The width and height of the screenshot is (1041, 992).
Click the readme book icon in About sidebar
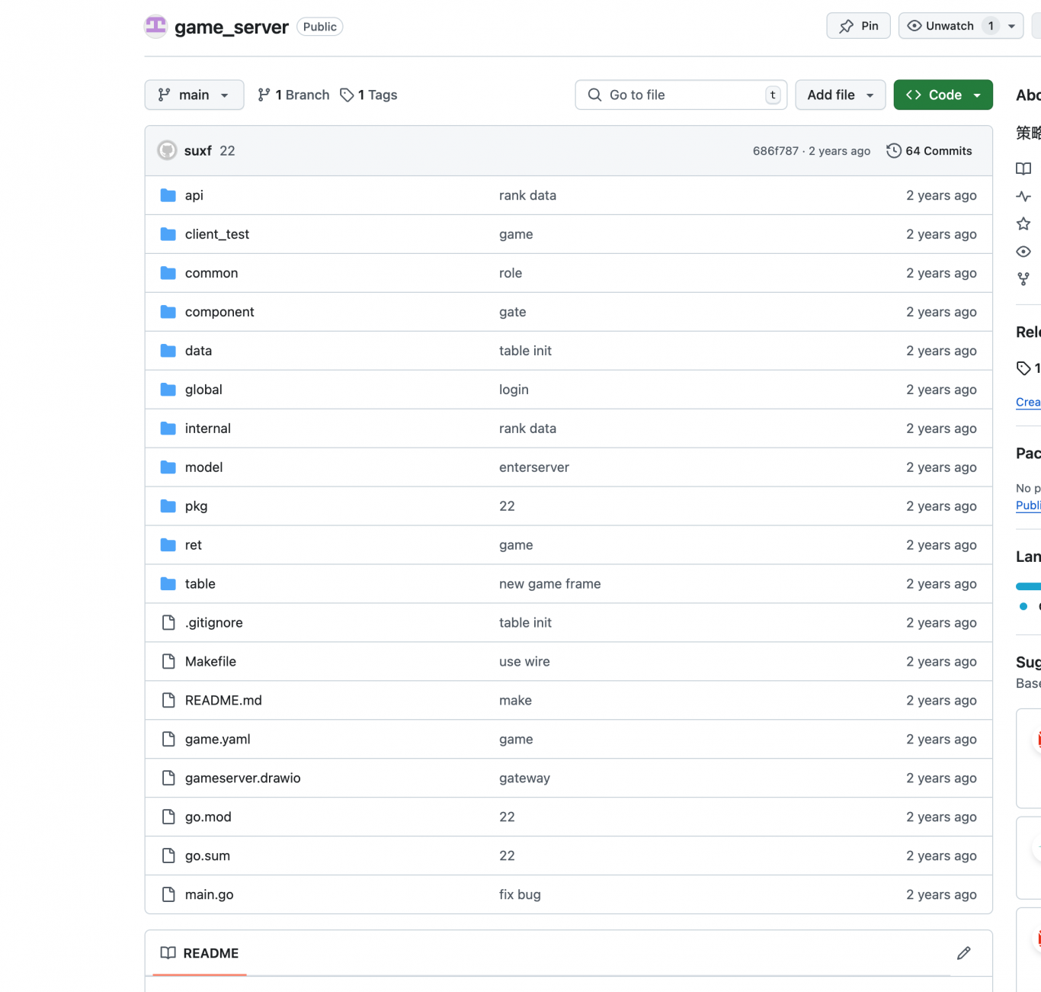1023,169
